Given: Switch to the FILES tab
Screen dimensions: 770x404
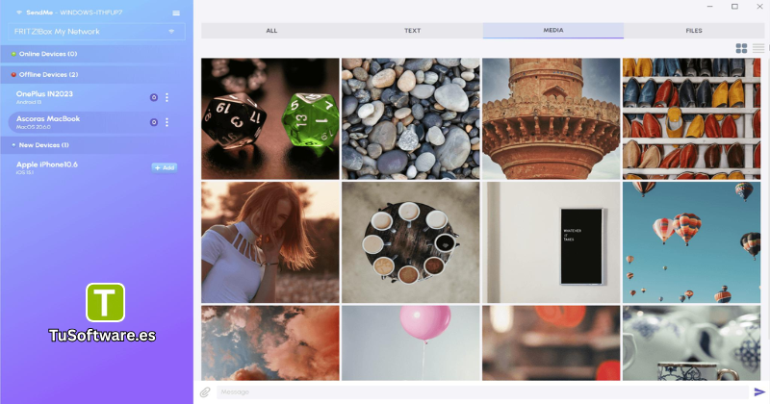Looking at the screenshot, I should click(694, 31).
